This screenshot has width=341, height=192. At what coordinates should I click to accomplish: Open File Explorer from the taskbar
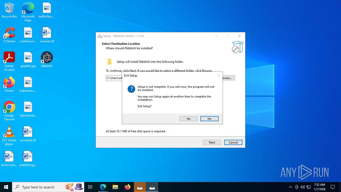(115, 187)
